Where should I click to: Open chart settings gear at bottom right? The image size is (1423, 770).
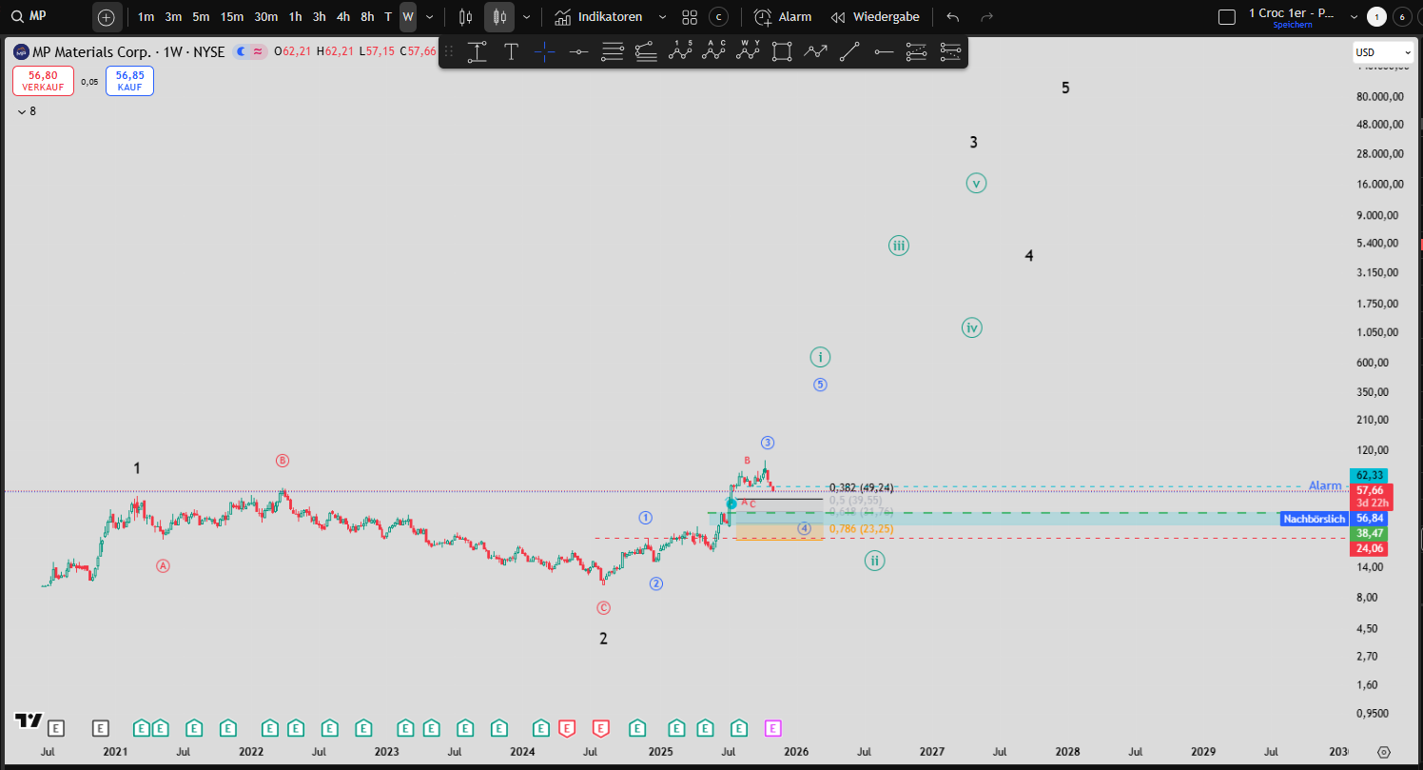coord(1384,752)
